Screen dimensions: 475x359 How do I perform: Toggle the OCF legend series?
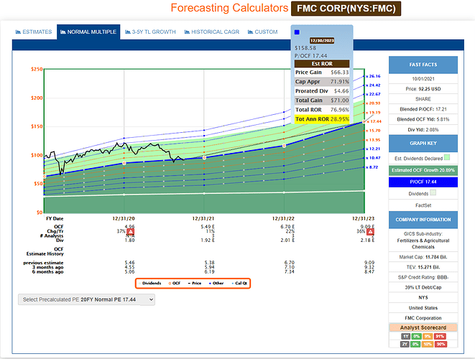click(x=175, y=284)
